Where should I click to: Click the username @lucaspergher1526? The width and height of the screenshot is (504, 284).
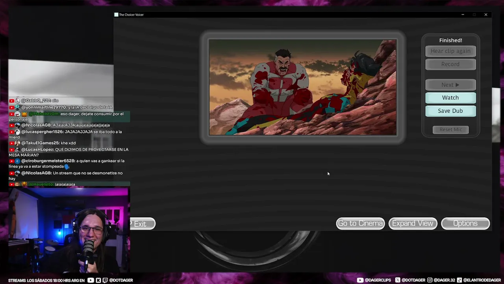(x=43, y=132)
